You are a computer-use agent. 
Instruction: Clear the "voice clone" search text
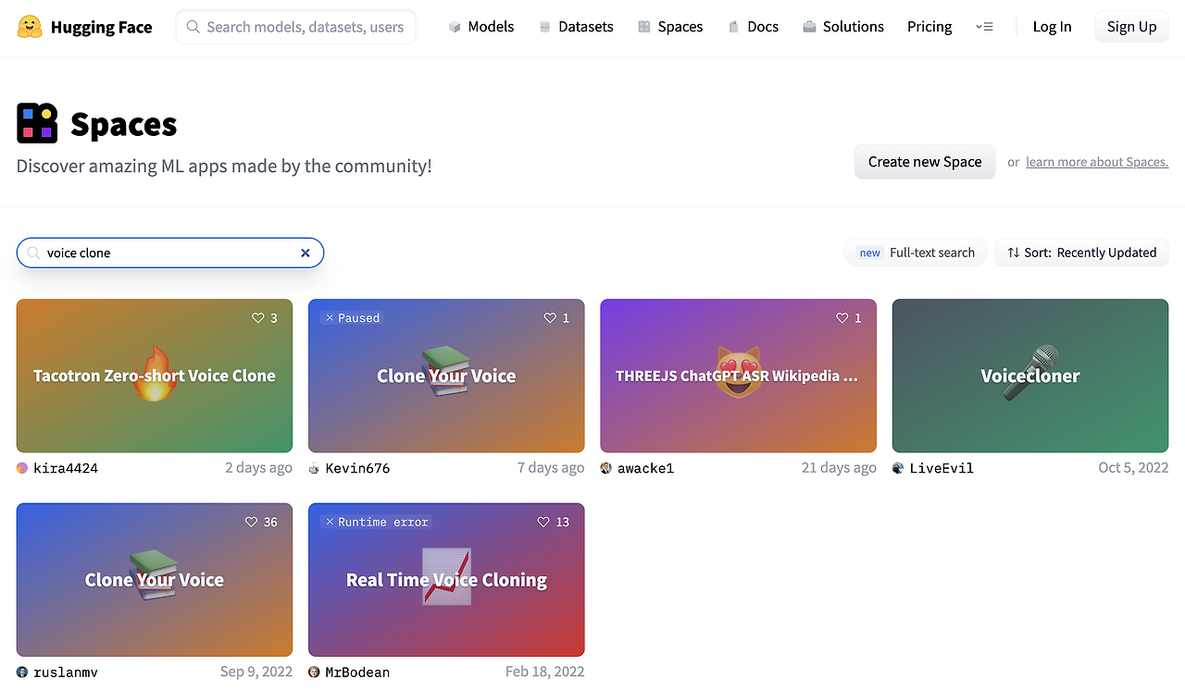pos(306,253)
